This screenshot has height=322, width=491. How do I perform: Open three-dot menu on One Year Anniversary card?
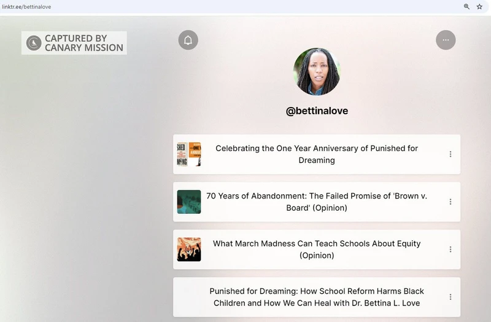click(x=450, y=154)
